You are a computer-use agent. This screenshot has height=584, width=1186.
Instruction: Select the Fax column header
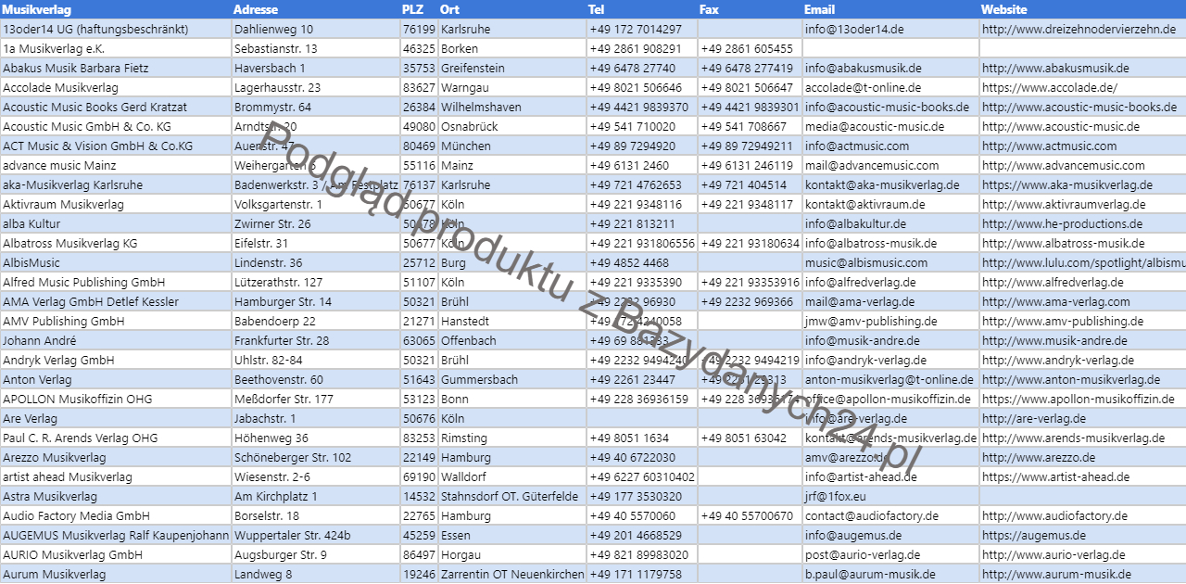coord(750,9)
